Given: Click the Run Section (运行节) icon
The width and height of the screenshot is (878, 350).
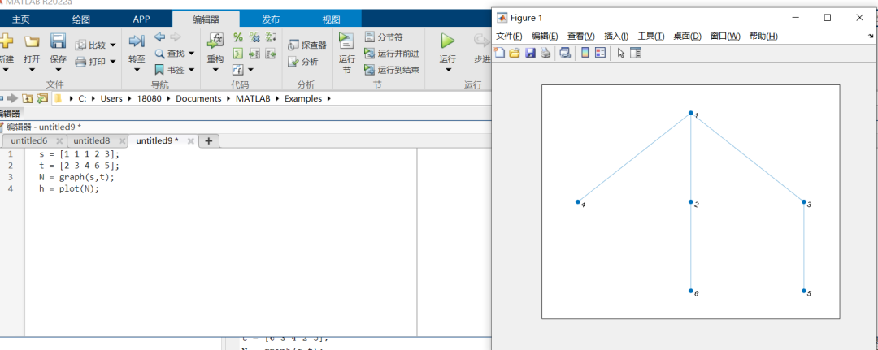Looking at the screenshot, I should point(346,41).
